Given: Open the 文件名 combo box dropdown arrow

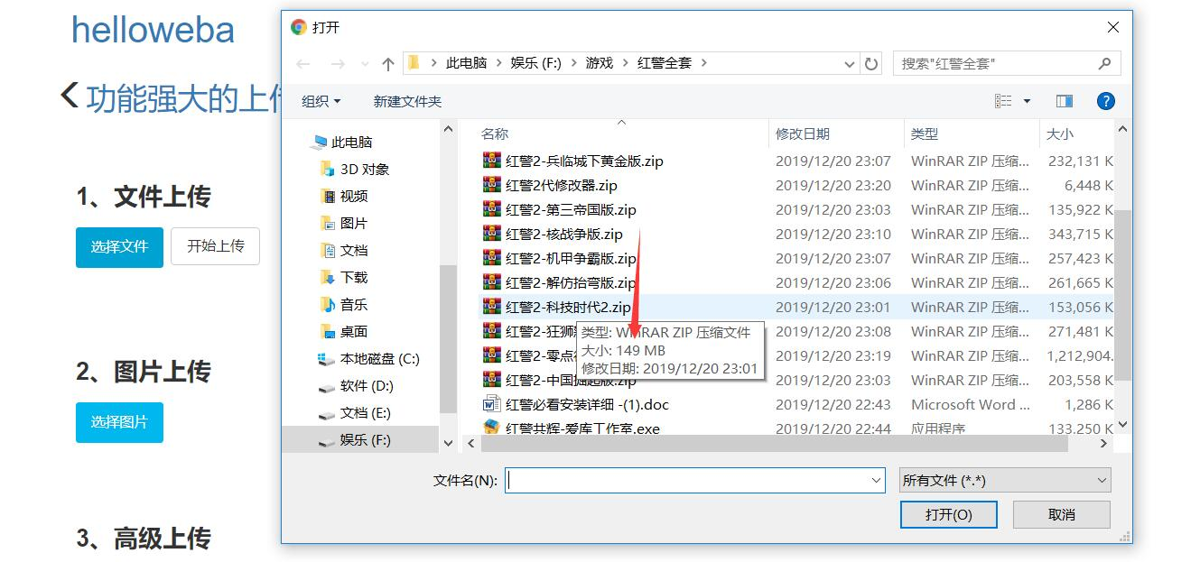Looking at the screenshot, I should click(876, 480).
